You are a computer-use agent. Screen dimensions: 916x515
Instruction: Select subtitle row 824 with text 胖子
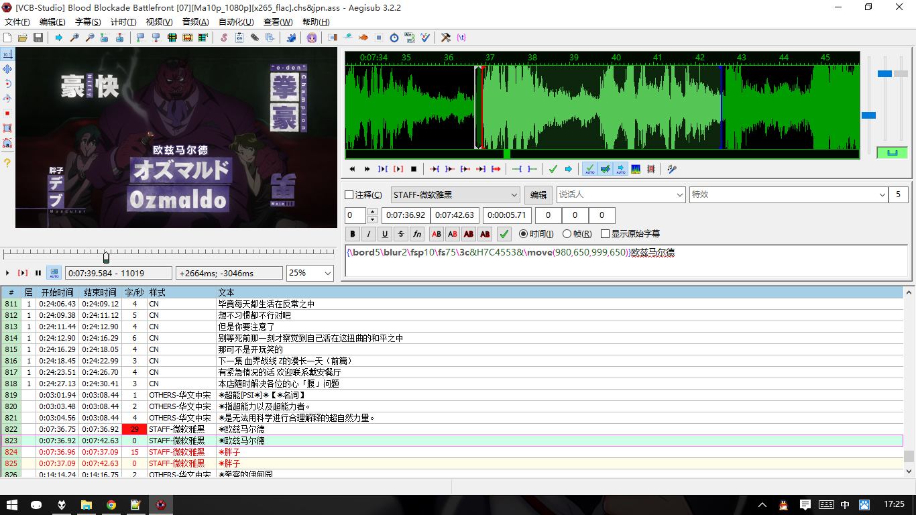pyautogui.click(x=452, y=452)
